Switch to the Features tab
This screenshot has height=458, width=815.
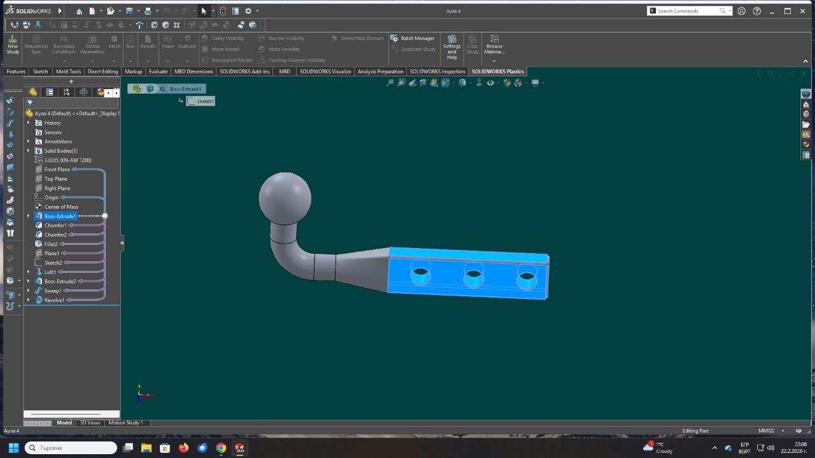(16, 72)
